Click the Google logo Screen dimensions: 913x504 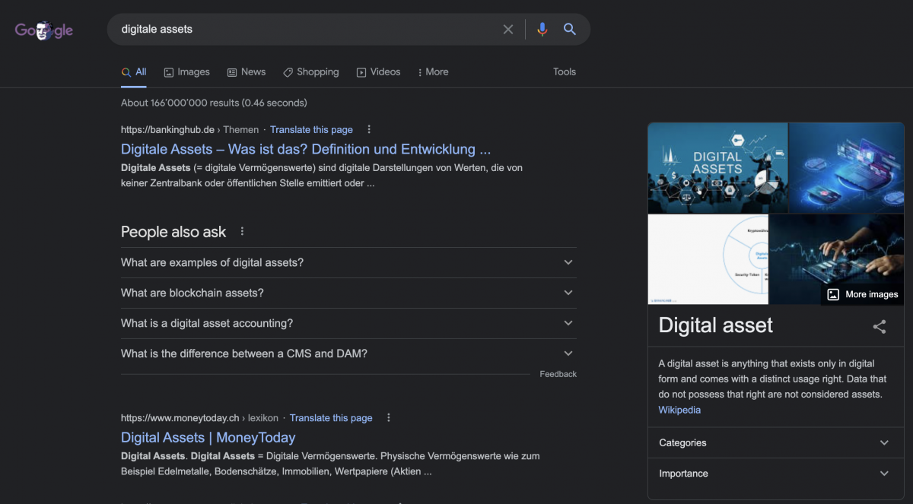click(x=44, y=30)
